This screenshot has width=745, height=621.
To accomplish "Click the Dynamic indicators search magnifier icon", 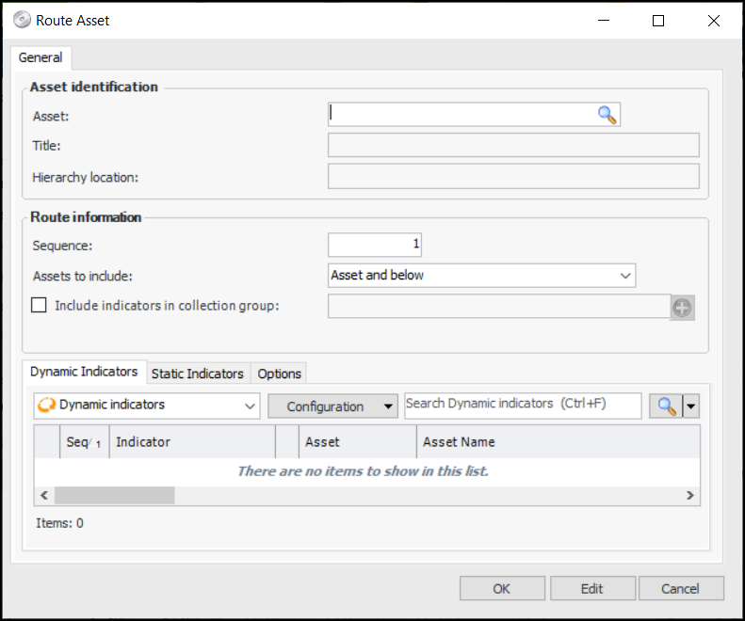I will coord(667,406).
